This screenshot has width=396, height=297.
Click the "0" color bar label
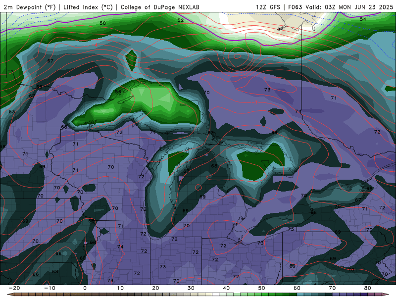coord(85,288)
